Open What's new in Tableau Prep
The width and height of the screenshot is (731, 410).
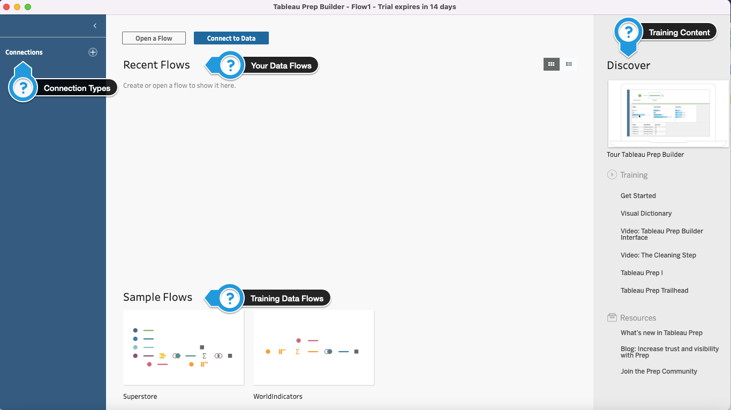click(x=661, y=333)
